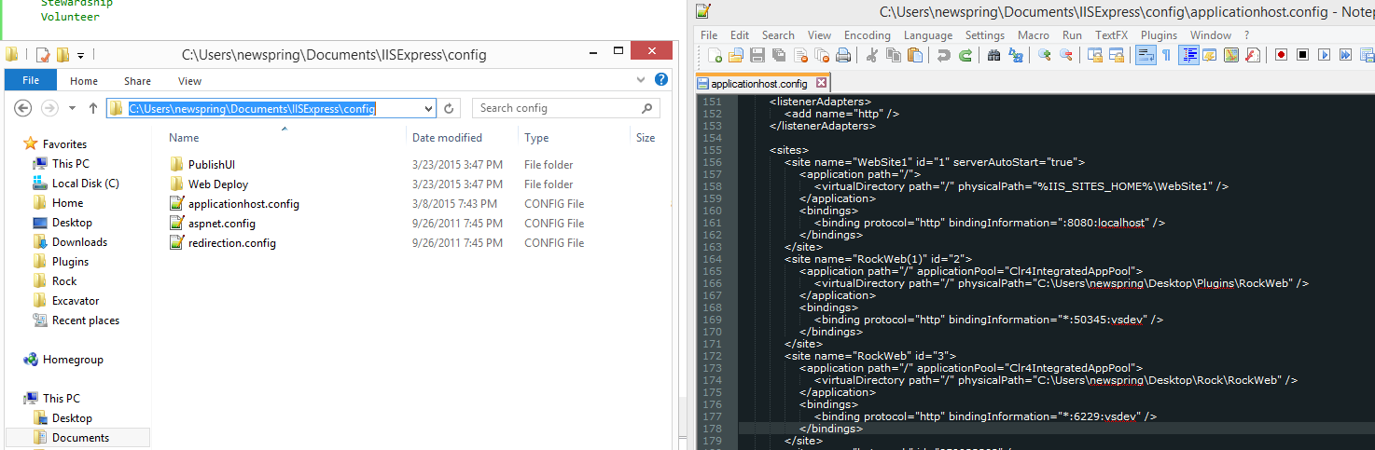Open the Customize Quick Access Toolbar dropdown
This screenshot has height=450, width=1375.
click(x=81, y=55)
